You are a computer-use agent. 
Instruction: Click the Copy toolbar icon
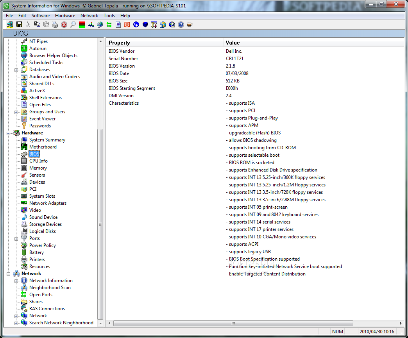coord(37,25)
